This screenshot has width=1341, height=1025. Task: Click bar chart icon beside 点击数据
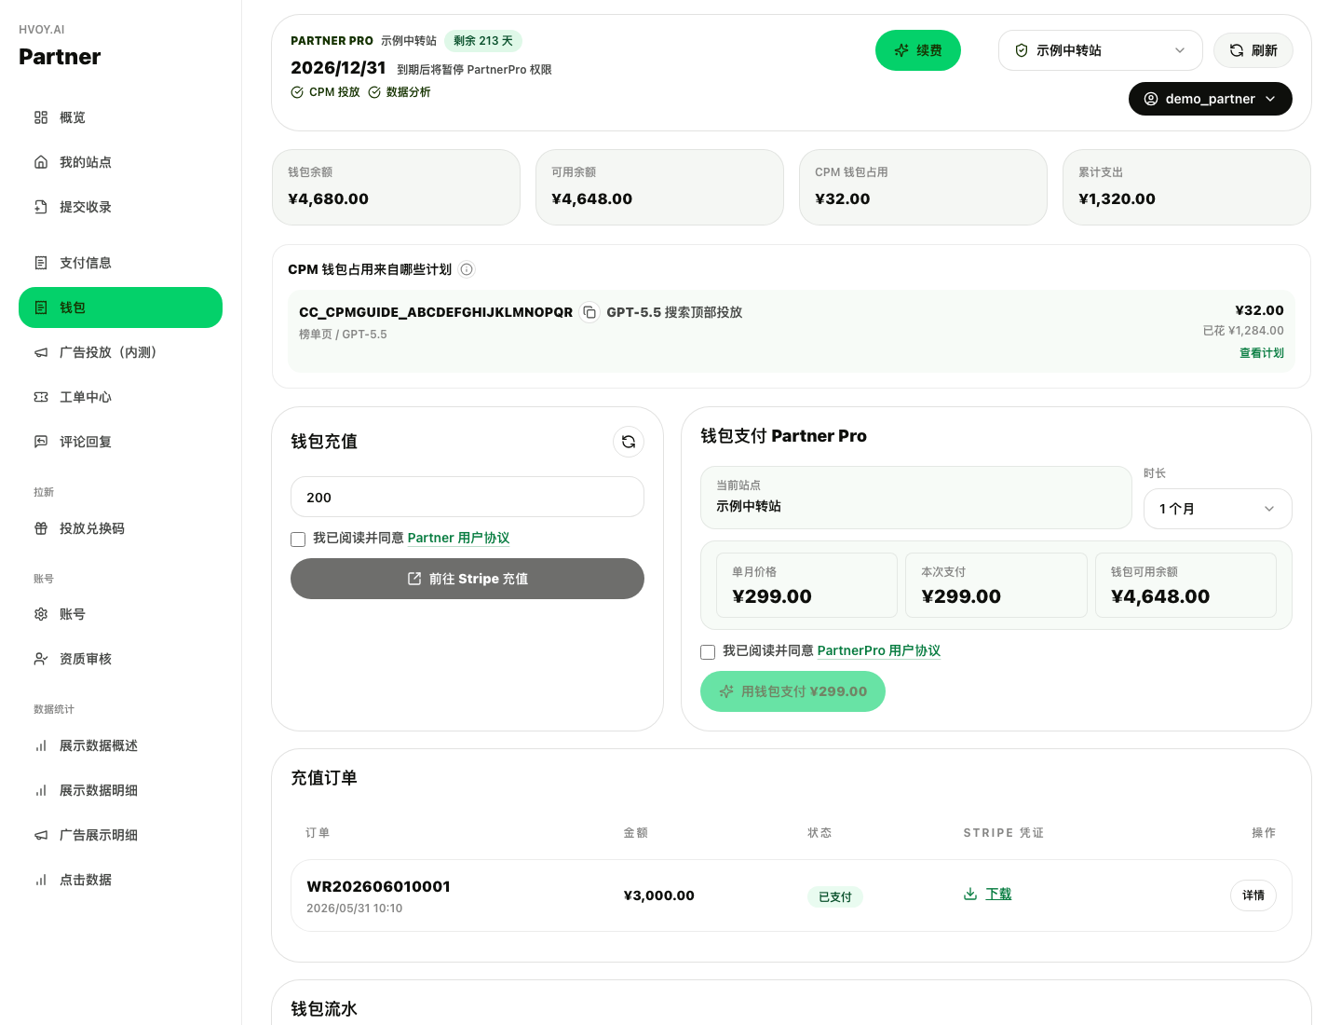[41, 880]
